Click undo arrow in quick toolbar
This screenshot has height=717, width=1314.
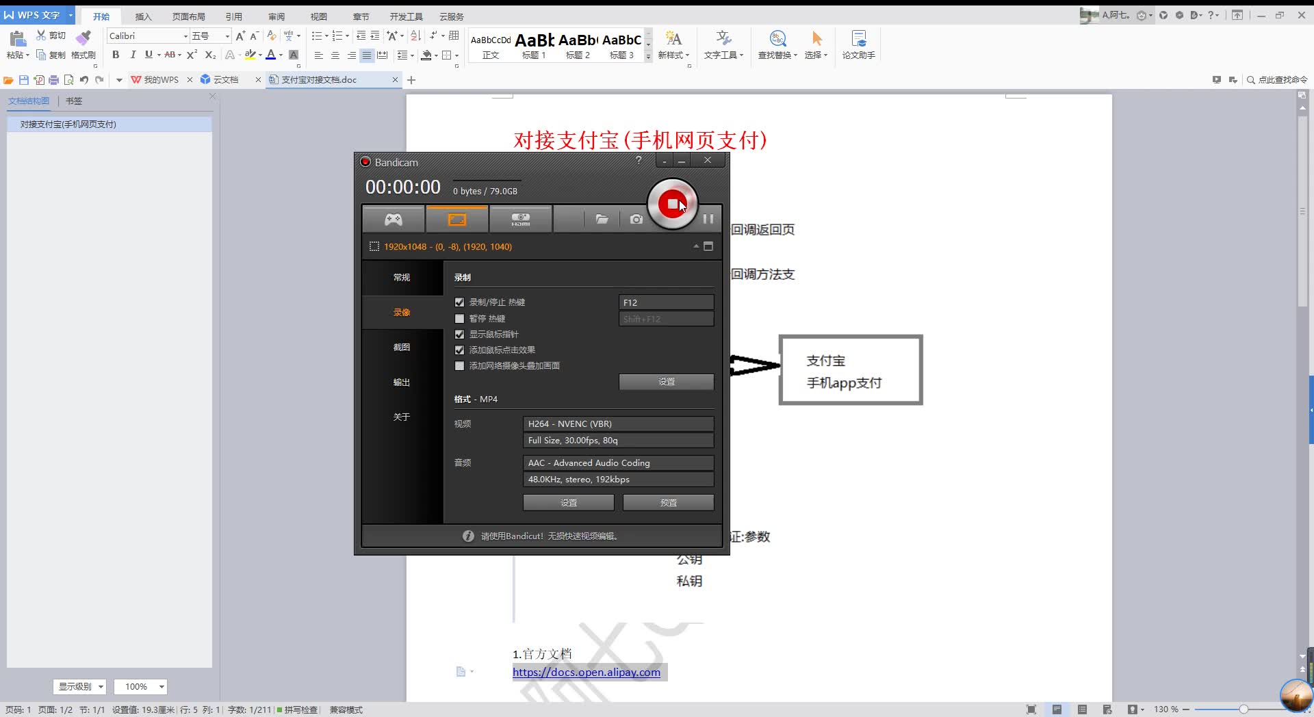click(84, 80)
